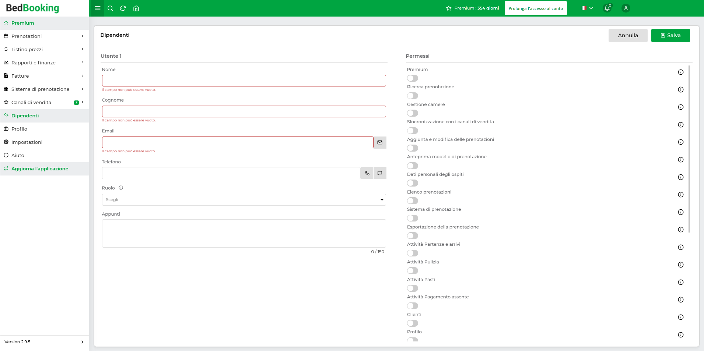Viewport: 704px width, 351px height.
Task: Open info icon for Sincronizzazione con i canali
Action: (x=681, y=125)
